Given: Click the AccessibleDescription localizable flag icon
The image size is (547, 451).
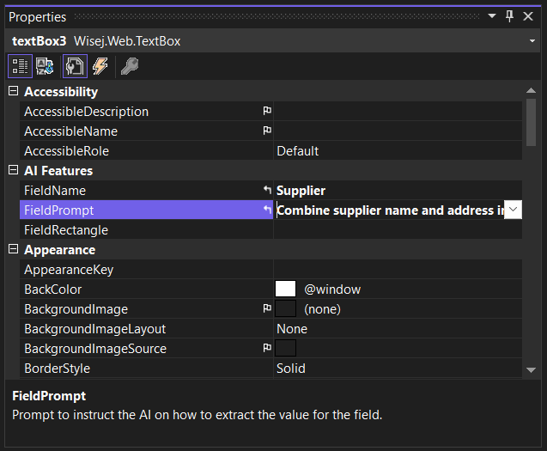Looking at the screenshot, I should [x=267, y=111].
